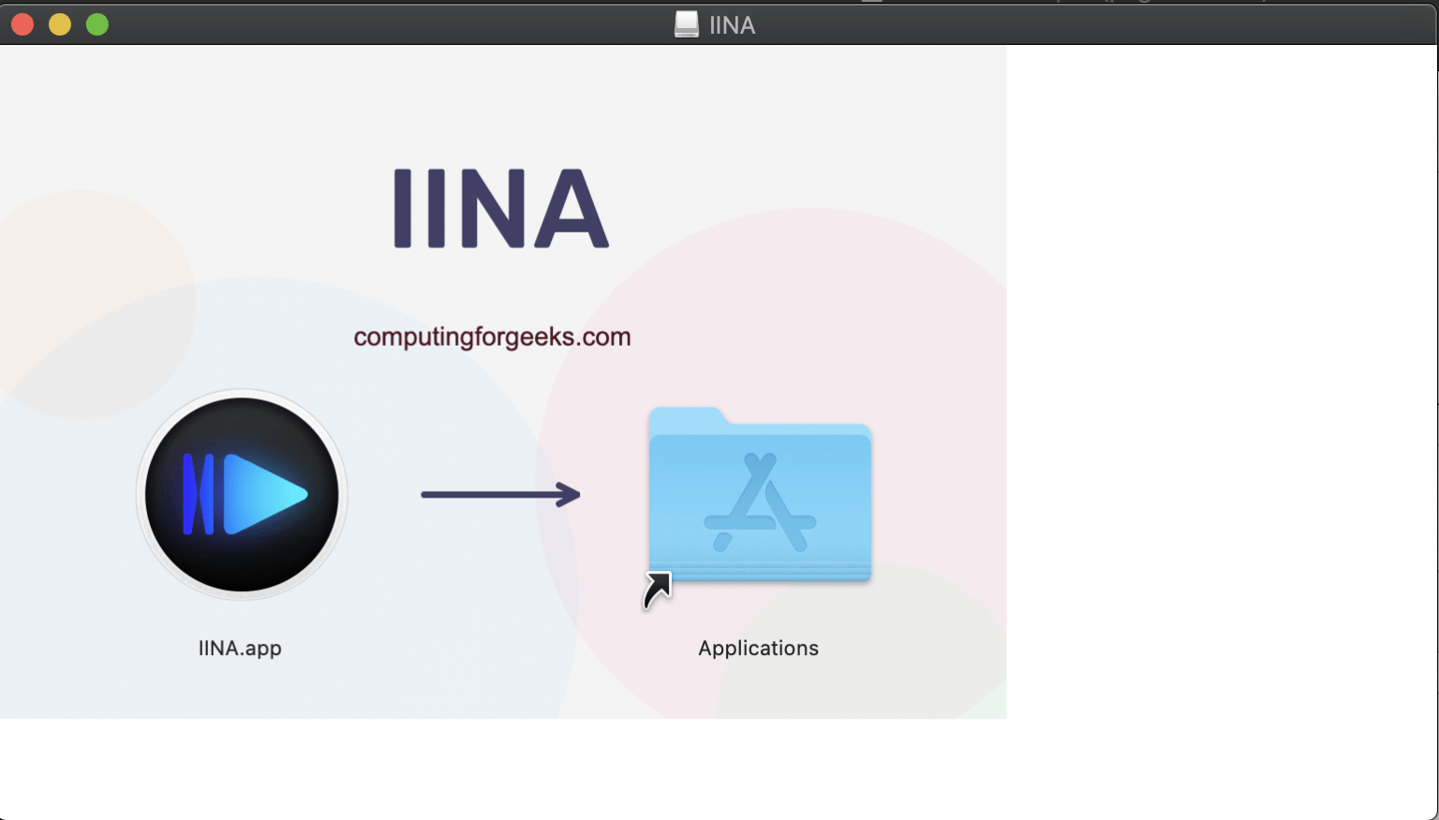1439x820 pixels.
Task: Click the black arrow cursor near Applications folder
Action: 657,589
